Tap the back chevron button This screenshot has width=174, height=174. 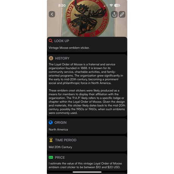(x=52, y=14)
